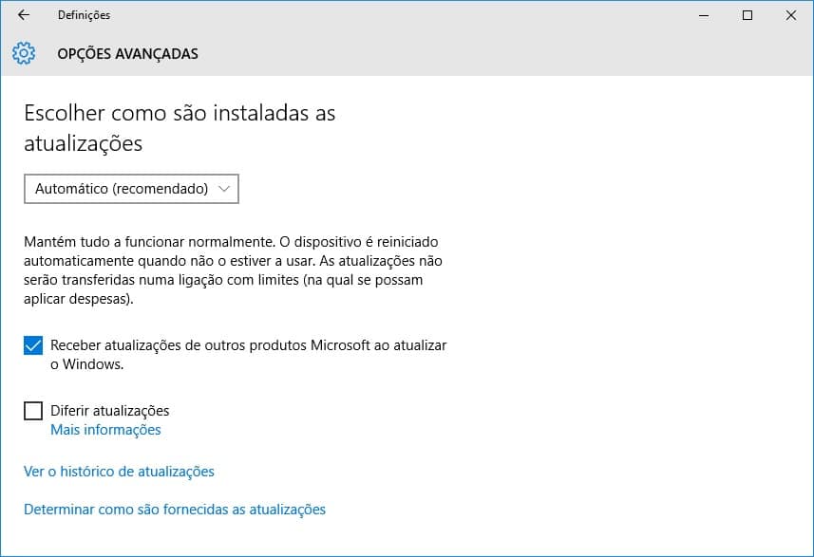Viewport: 814px width, 557px height.
Task: Click the blue settings gear icon
Action: (x=24, y=53)
